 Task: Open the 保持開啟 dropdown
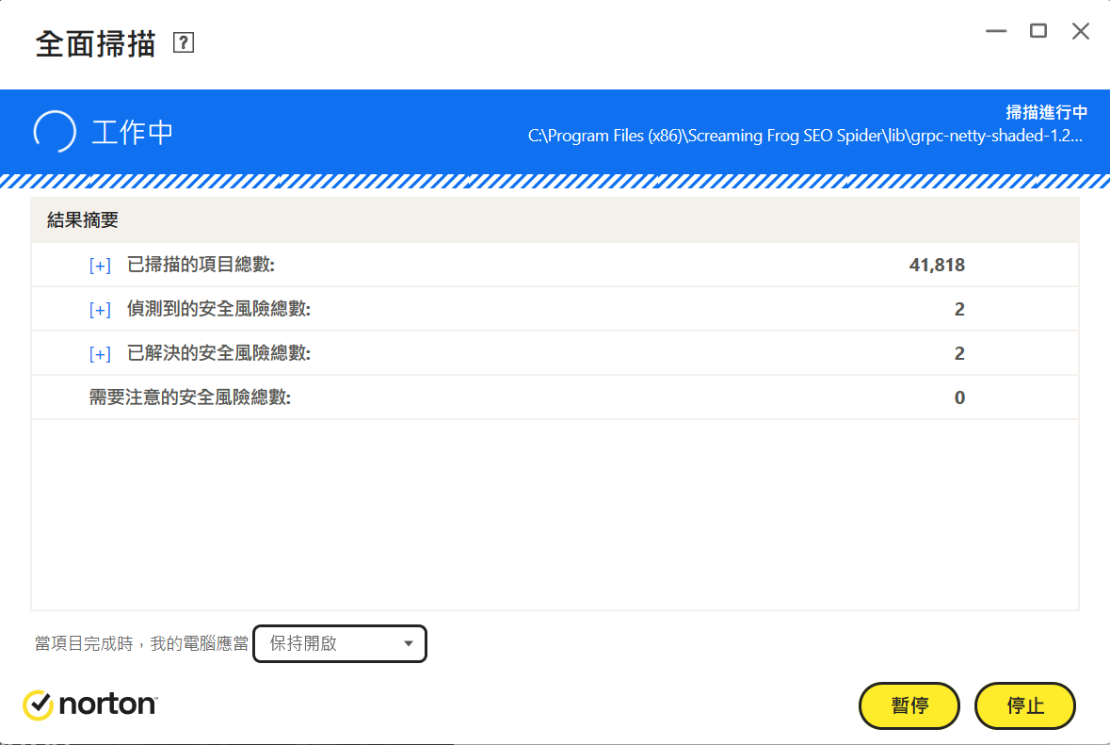tap(340, 643)
